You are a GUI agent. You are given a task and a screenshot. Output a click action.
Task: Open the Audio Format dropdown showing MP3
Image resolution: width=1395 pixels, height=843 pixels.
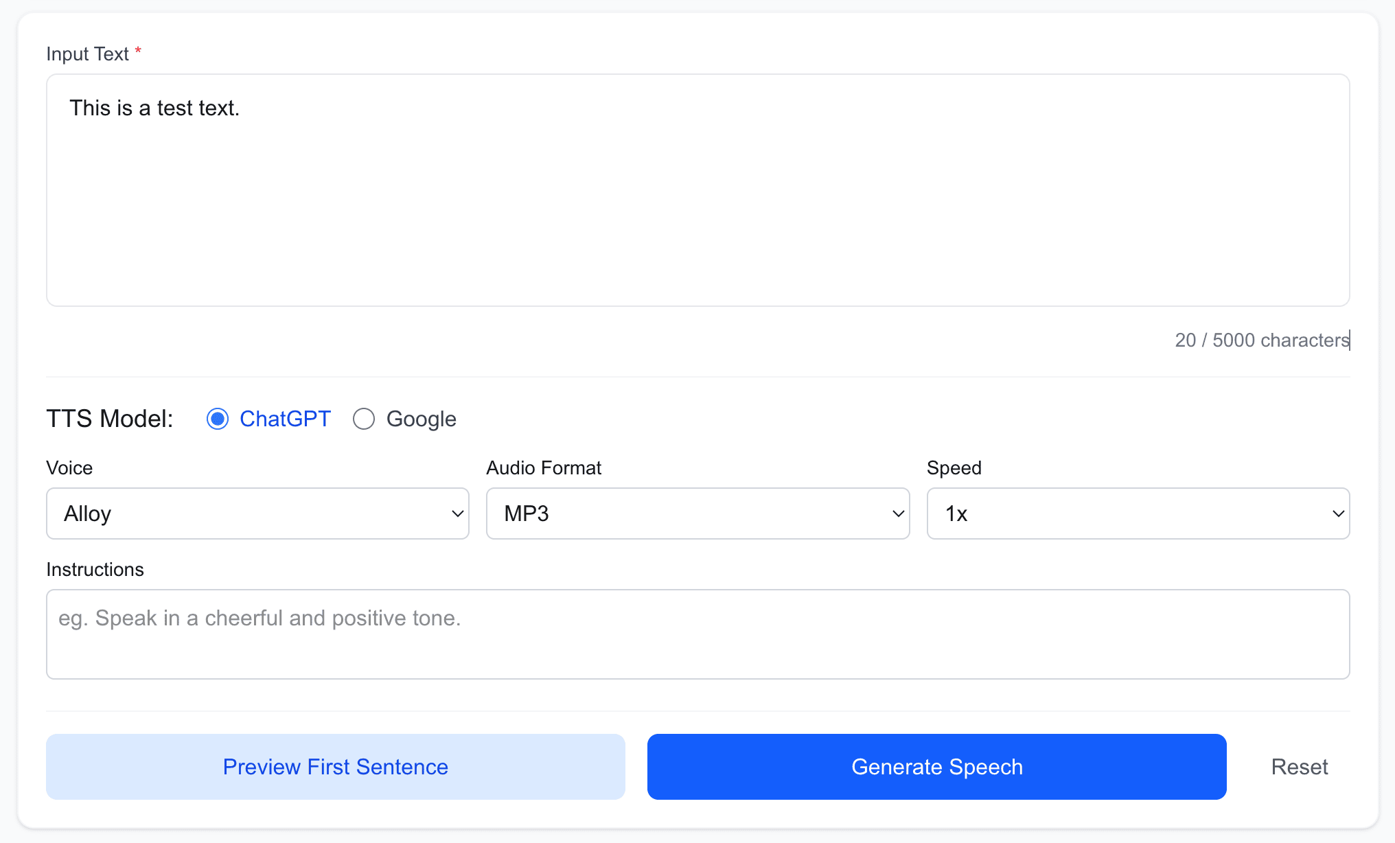687,513
